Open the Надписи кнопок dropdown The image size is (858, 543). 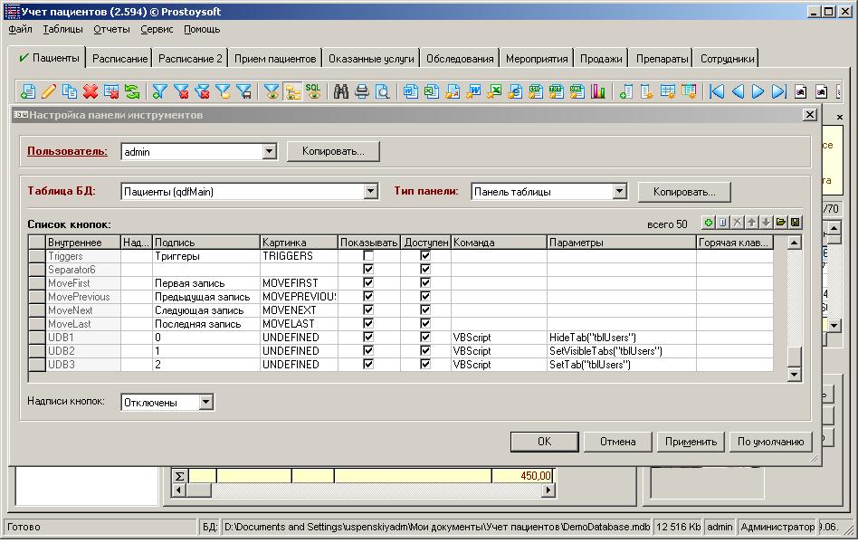click(x=206, y=402)
